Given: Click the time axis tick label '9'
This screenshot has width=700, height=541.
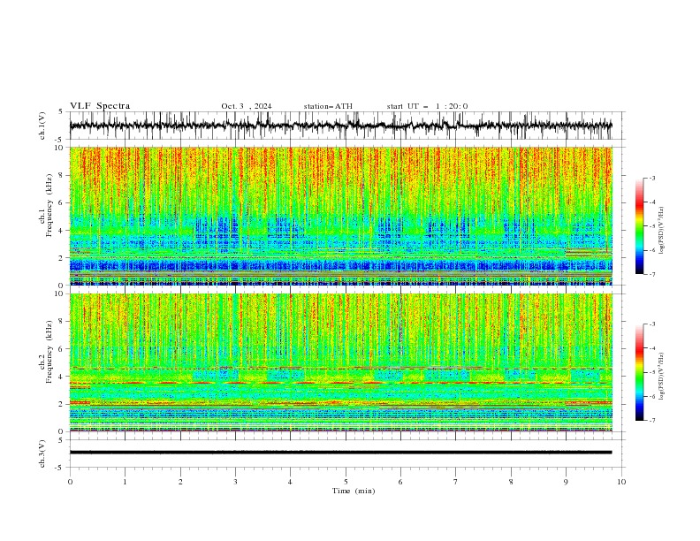Looking at the screenshot, I should click(x=566, y=482).
